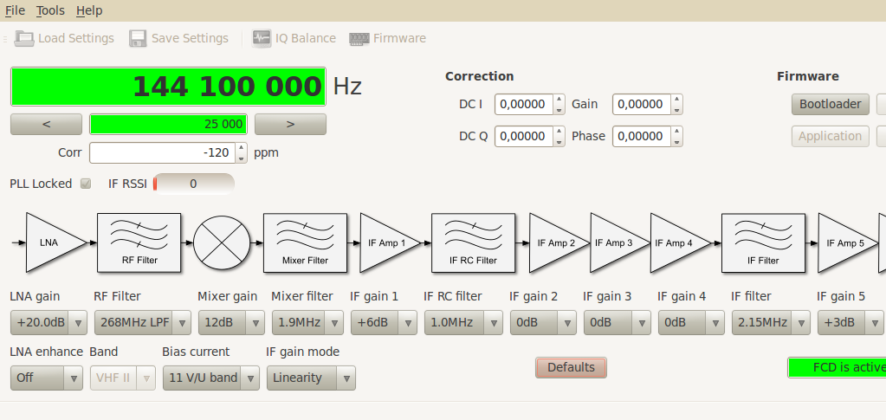This screenshot has height=420, width=886.
Task: Click the Bootloader button
Action: coord(830,104)
